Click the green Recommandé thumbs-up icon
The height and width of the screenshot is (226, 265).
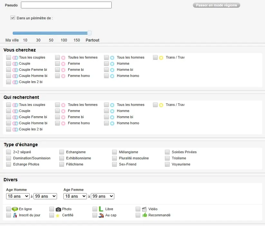145,215
